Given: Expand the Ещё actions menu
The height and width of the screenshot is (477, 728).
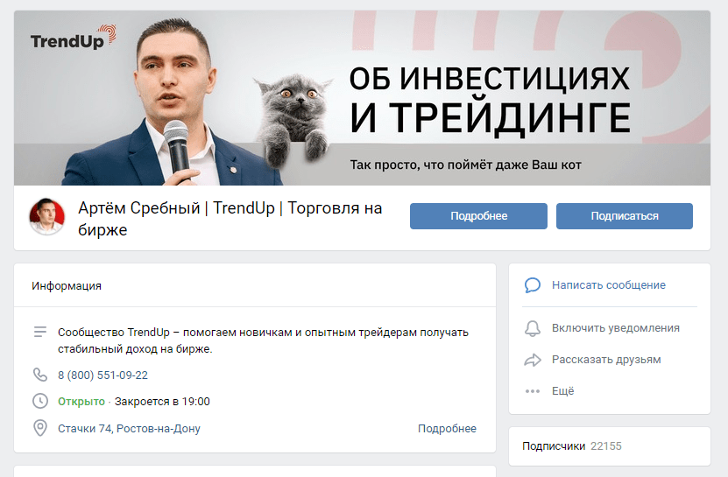Looking at the screenshot, I should click(562, 391).
